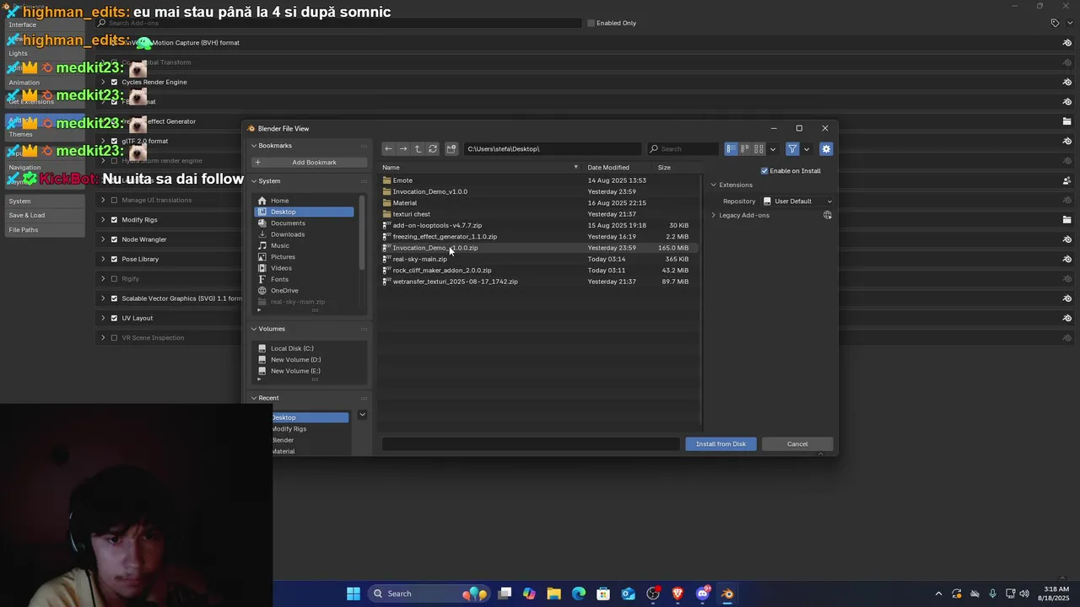The height and width of the screenshot is (607, 1080).
Task: Click the file name input field
Action: click(531, 443)
